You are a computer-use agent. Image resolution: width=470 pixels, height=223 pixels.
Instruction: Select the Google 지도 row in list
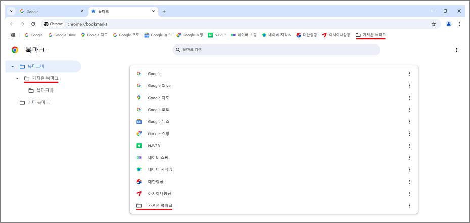[274, 98]
